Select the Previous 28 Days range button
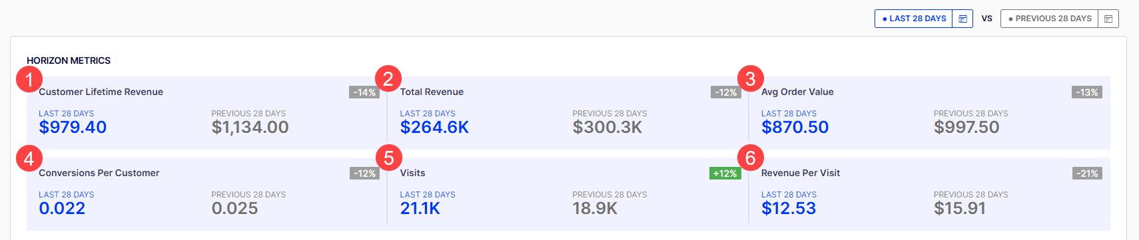This screenshot has height=240, width=1139. point(1050,19)
